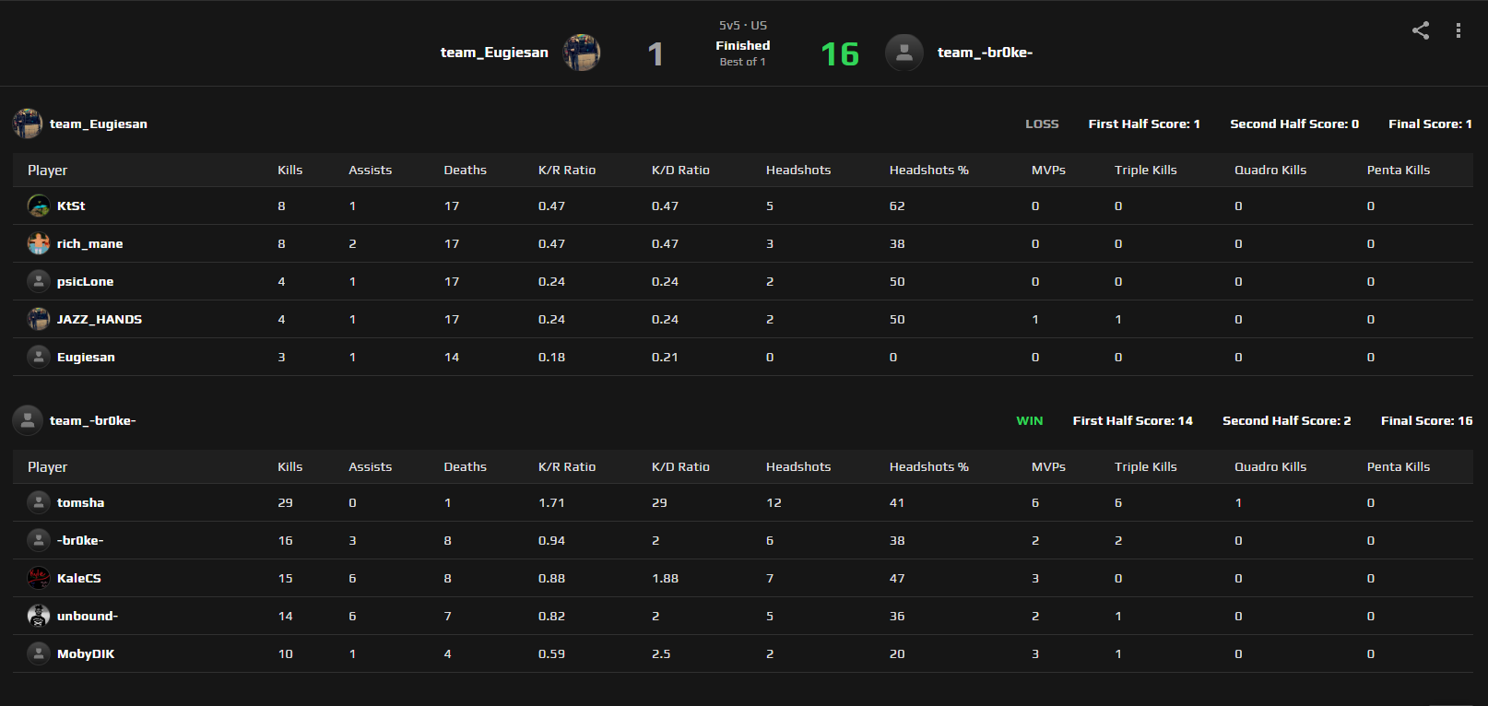The image size is (1488, 706).
Task: Click the 5v5 · US match label
Action: (743, 26)
